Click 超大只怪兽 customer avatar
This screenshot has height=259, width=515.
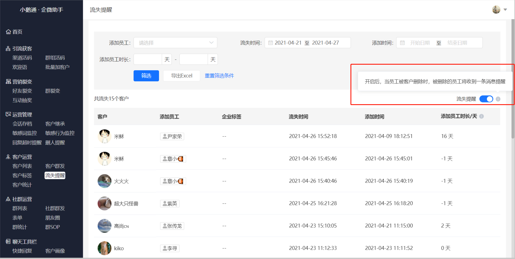[105, 203]
